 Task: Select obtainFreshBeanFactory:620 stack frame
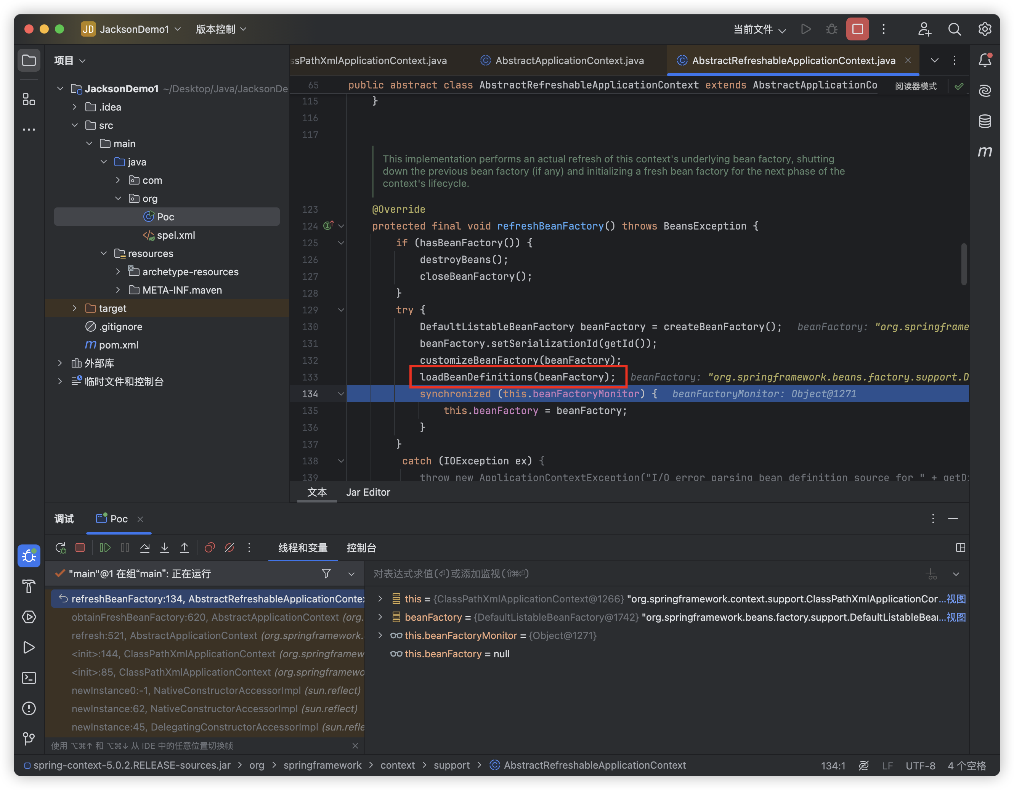[x=208, y=617]
